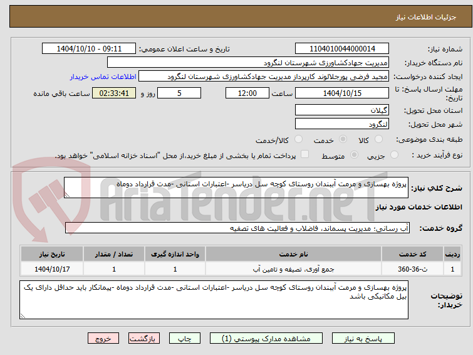473x355 pixels.
Task: Click the شرح کلی نیاز text area
Action: click(236, 188)
